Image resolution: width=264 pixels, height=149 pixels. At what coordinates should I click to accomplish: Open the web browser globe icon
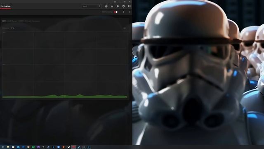106,6
